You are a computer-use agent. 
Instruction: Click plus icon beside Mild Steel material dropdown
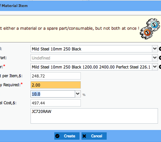[x=160, y=49]
